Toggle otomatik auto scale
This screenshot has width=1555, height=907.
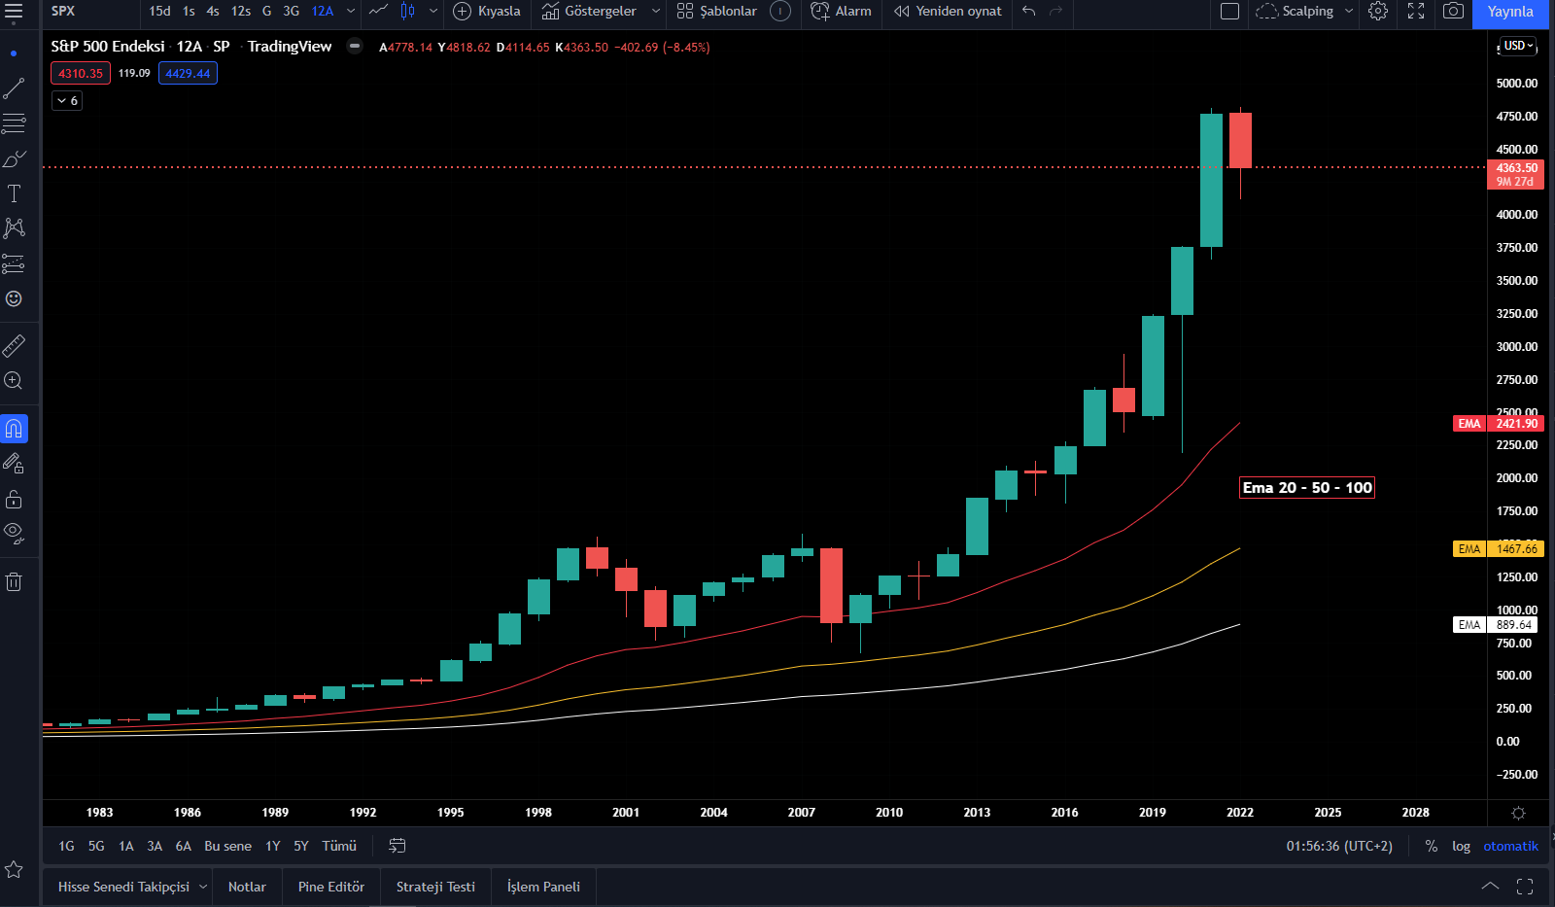[x=1510, y=846]
